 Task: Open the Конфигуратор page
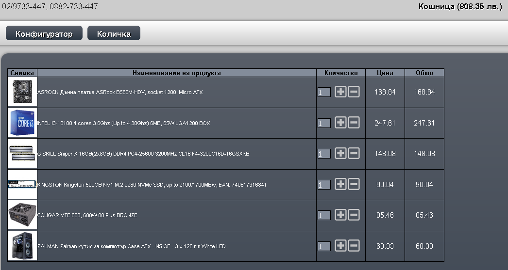coord(44,33)
